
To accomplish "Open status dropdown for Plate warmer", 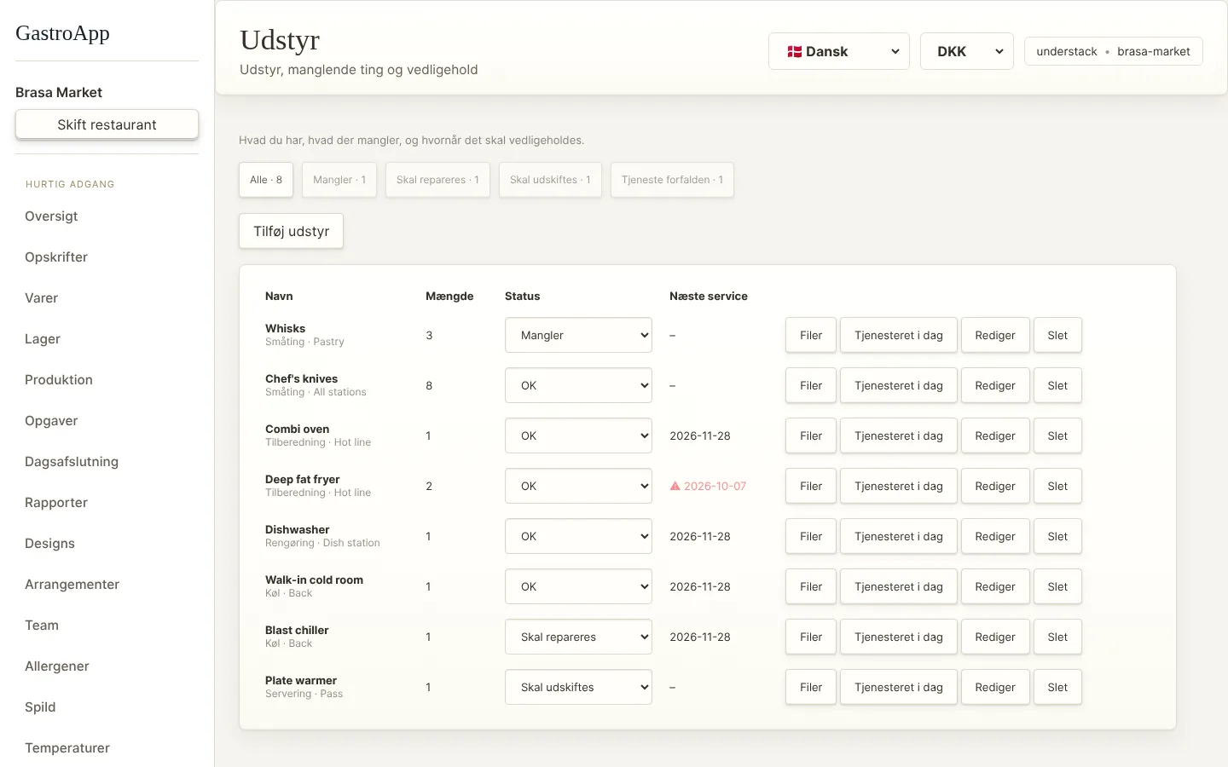I will [x=578, y=687].
